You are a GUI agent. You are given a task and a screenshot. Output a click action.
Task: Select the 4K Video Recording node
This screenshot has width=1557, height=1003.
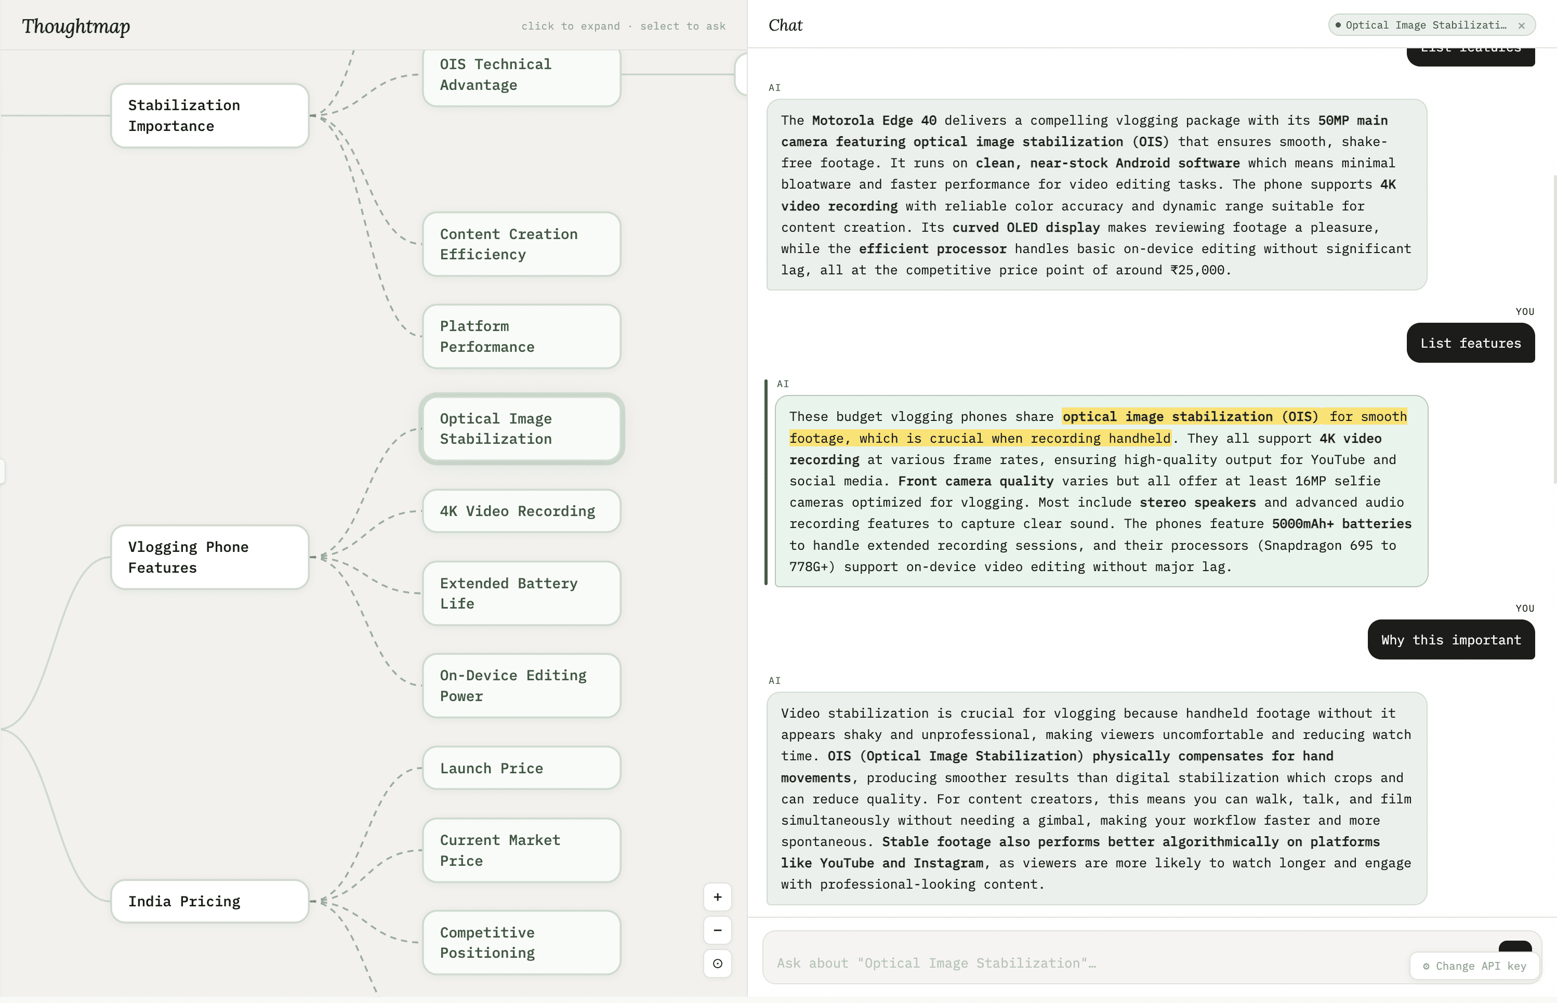pos(521,511)
